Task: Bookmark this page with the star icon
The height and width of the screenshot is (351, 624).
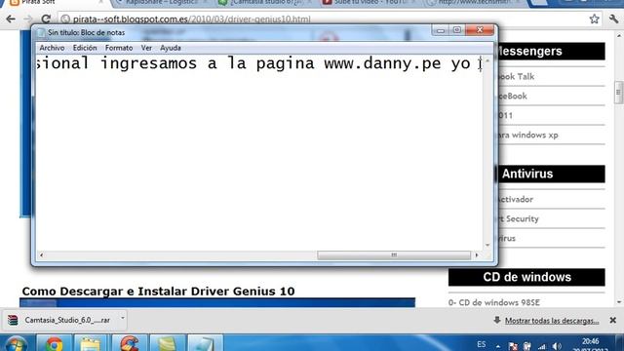Action: tap(594, 19)
